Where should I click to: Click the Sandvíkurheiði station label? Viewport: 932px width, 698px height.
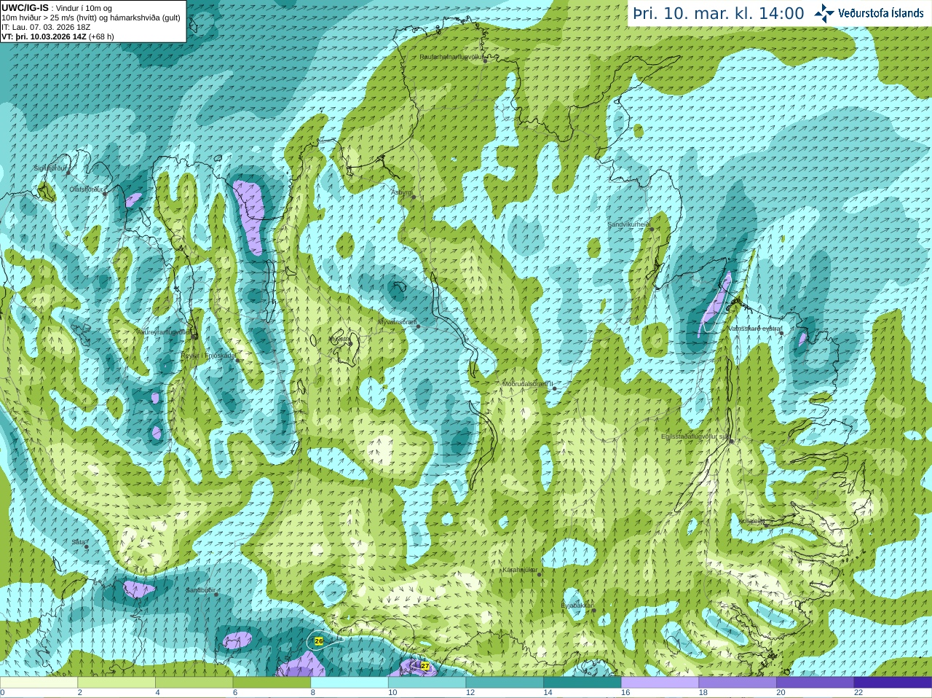tap(629, 224)
